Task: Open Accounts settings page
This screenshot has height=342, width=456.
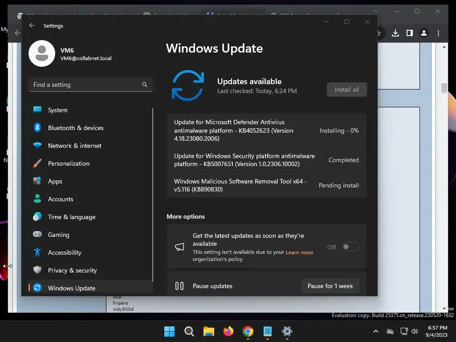Action: click(90, 199)
